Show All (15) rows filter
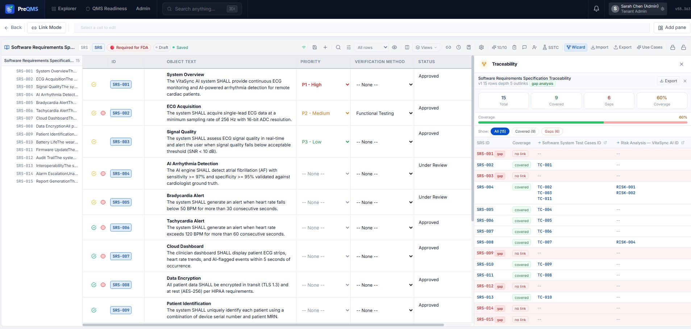 click(x=500, y=132)
